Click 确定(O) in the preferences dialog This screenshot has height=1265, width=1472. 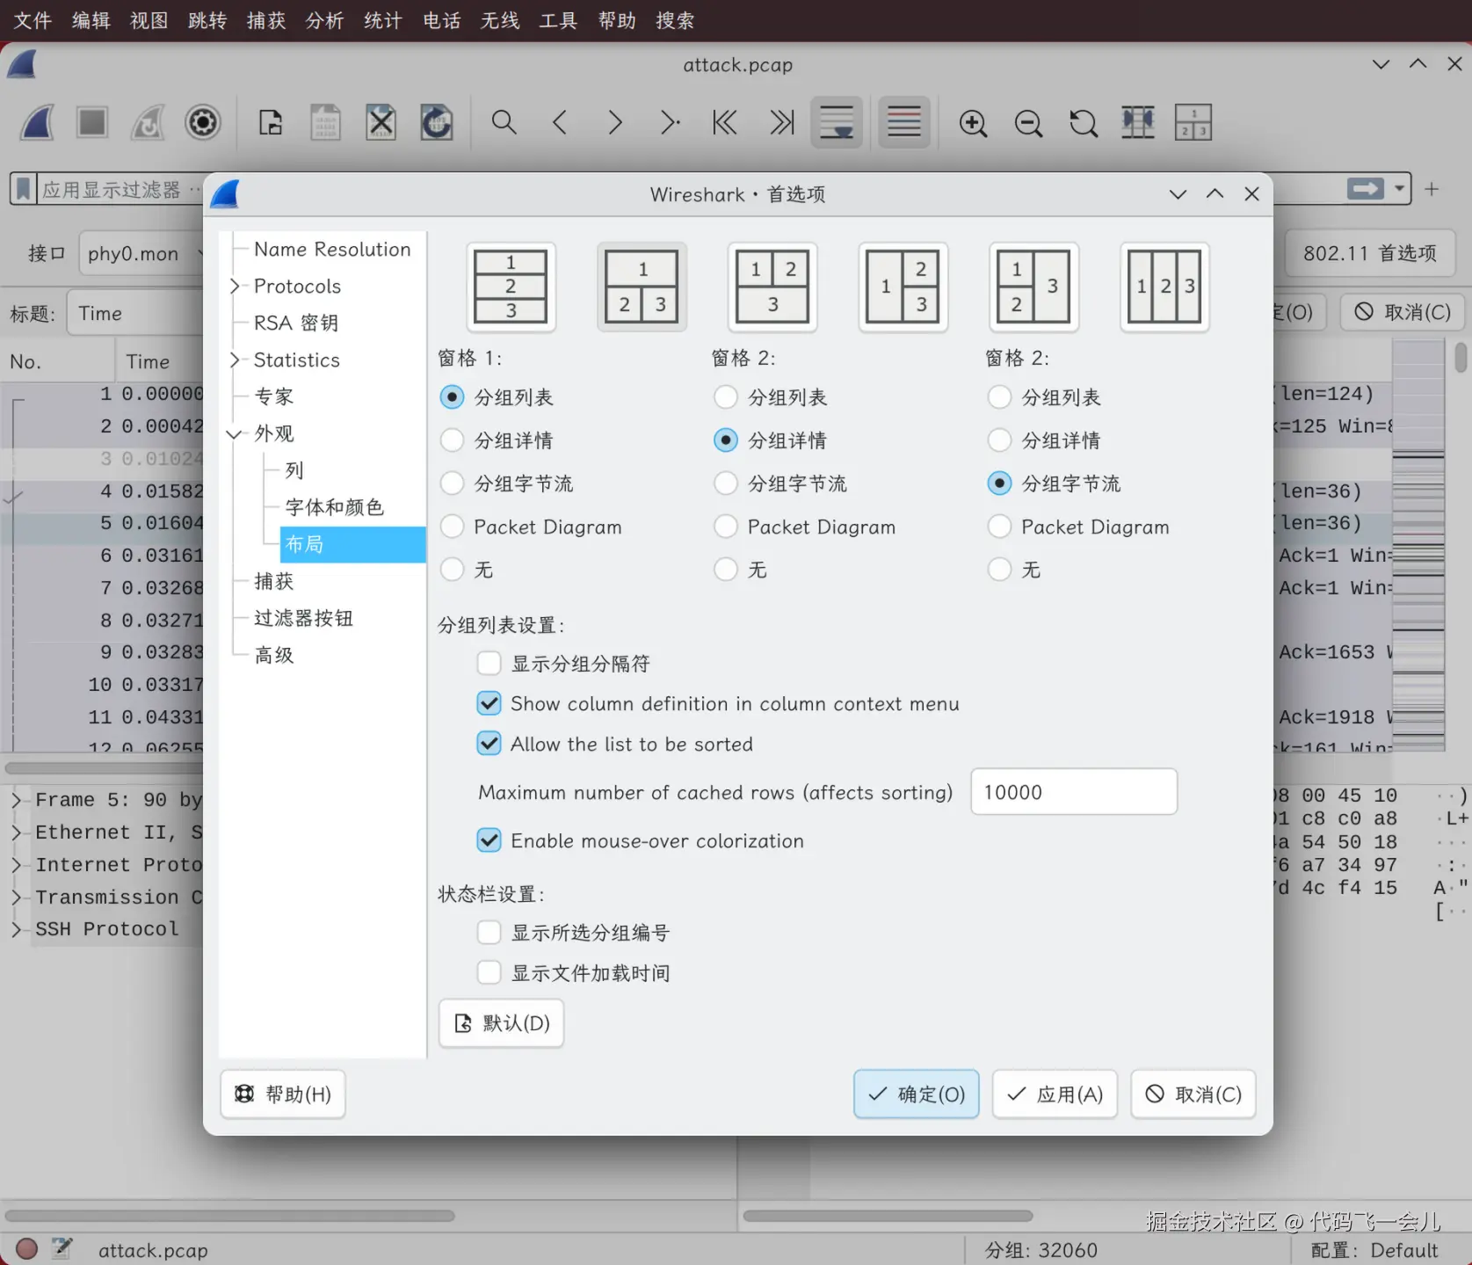(x=916, y=1094)
